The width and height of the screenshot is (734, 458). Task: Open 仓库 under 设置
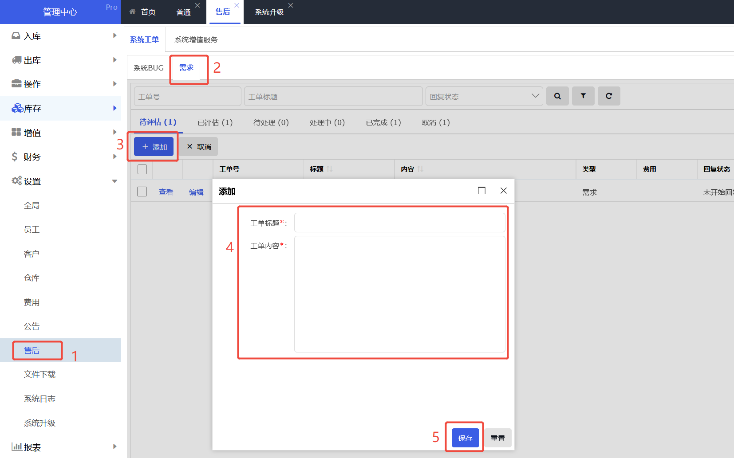coord(32,278)
